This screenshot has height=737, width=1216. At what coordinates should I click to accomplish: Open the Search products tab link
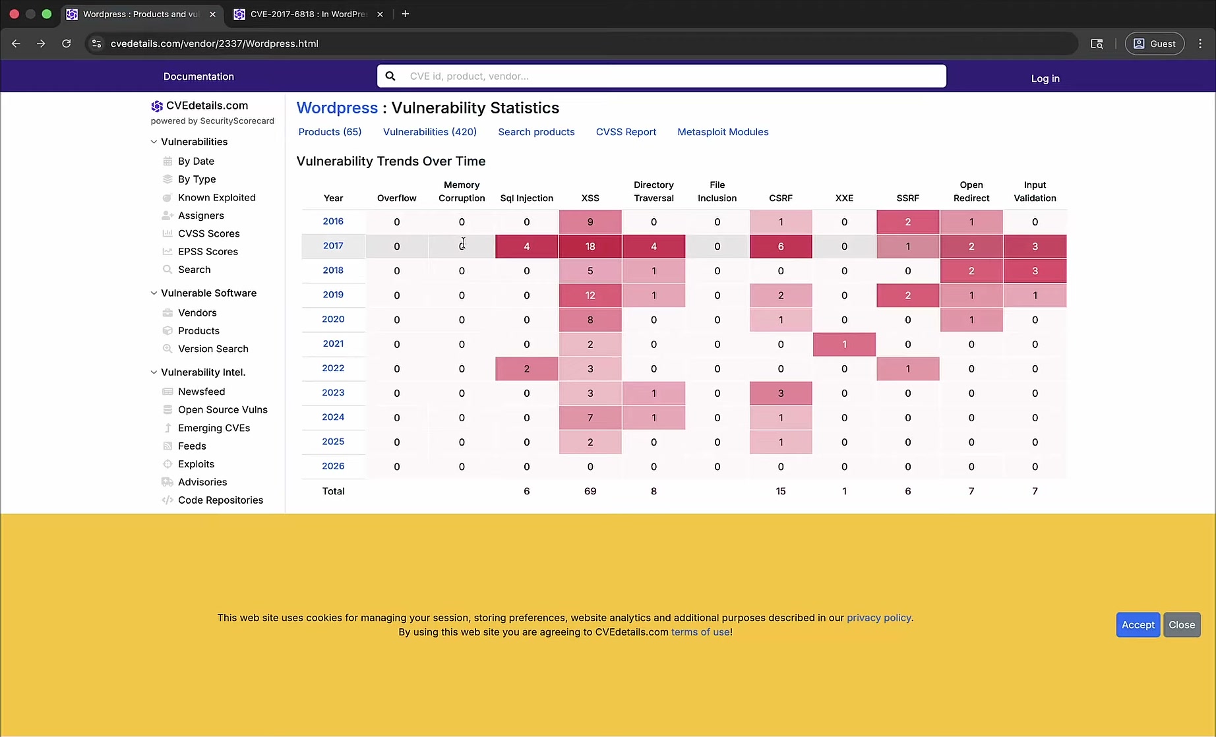536,132
